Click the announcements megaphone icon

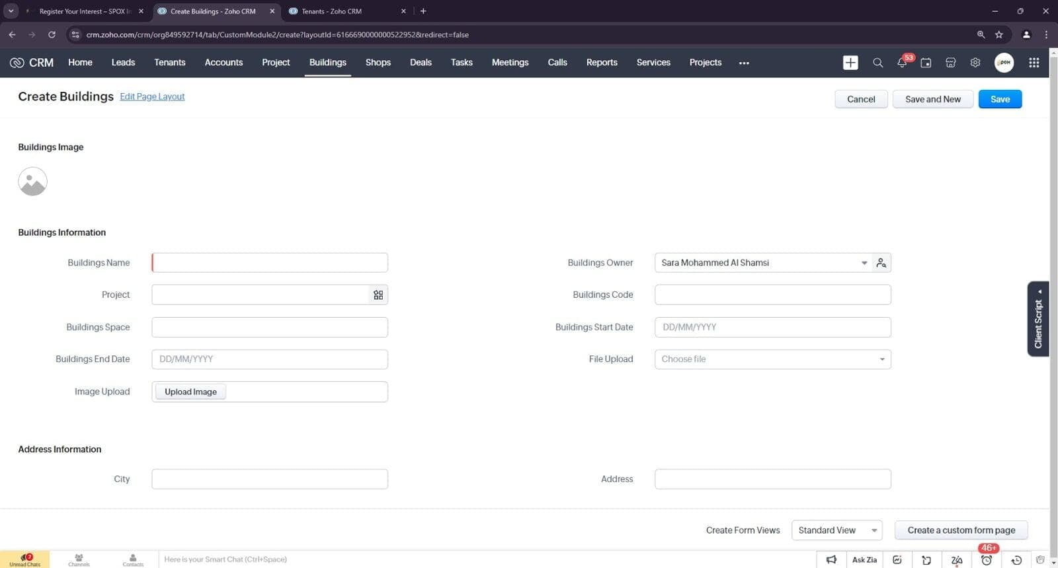831,560
